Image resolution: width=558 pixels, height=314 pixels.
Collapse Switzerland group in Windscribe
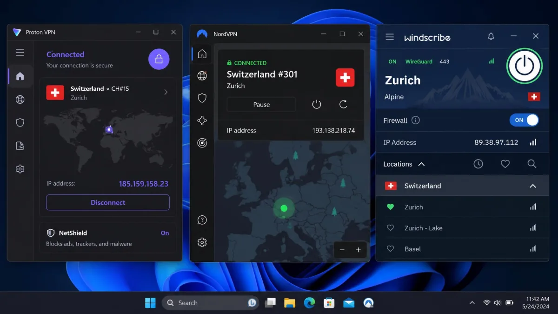(533, 186)
